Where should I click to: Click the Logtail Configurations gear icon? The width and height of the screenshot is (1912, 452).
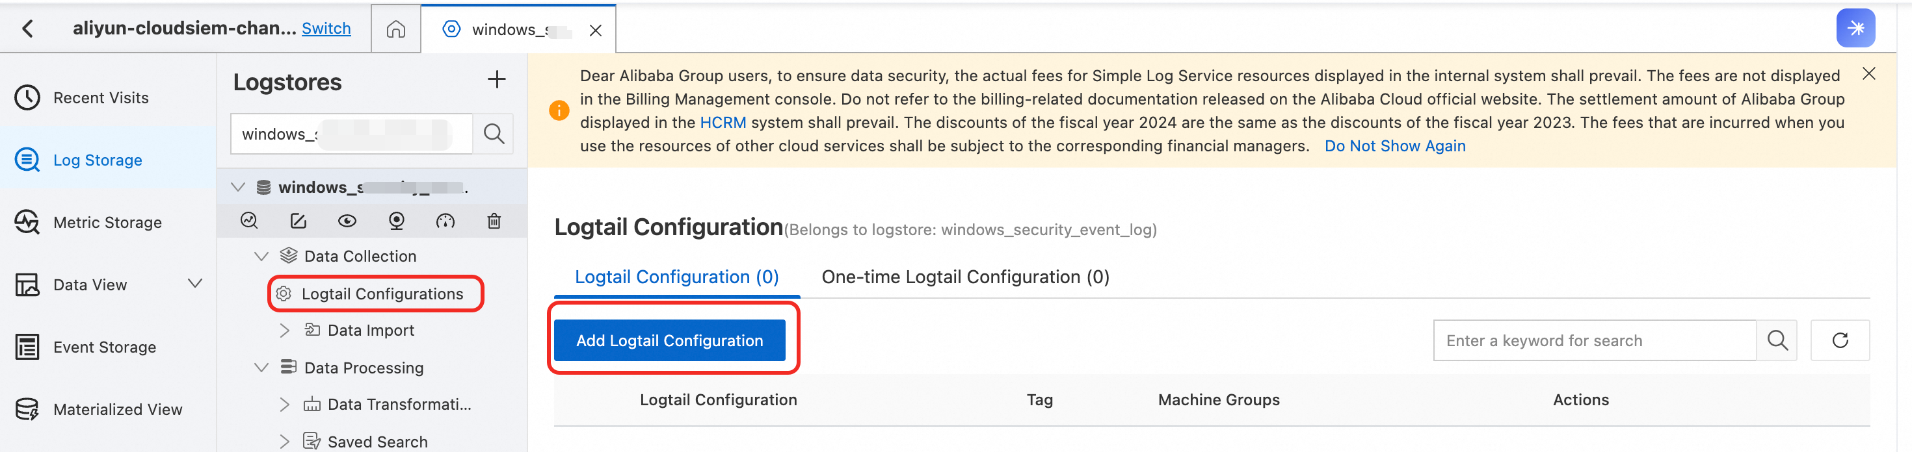284,294
